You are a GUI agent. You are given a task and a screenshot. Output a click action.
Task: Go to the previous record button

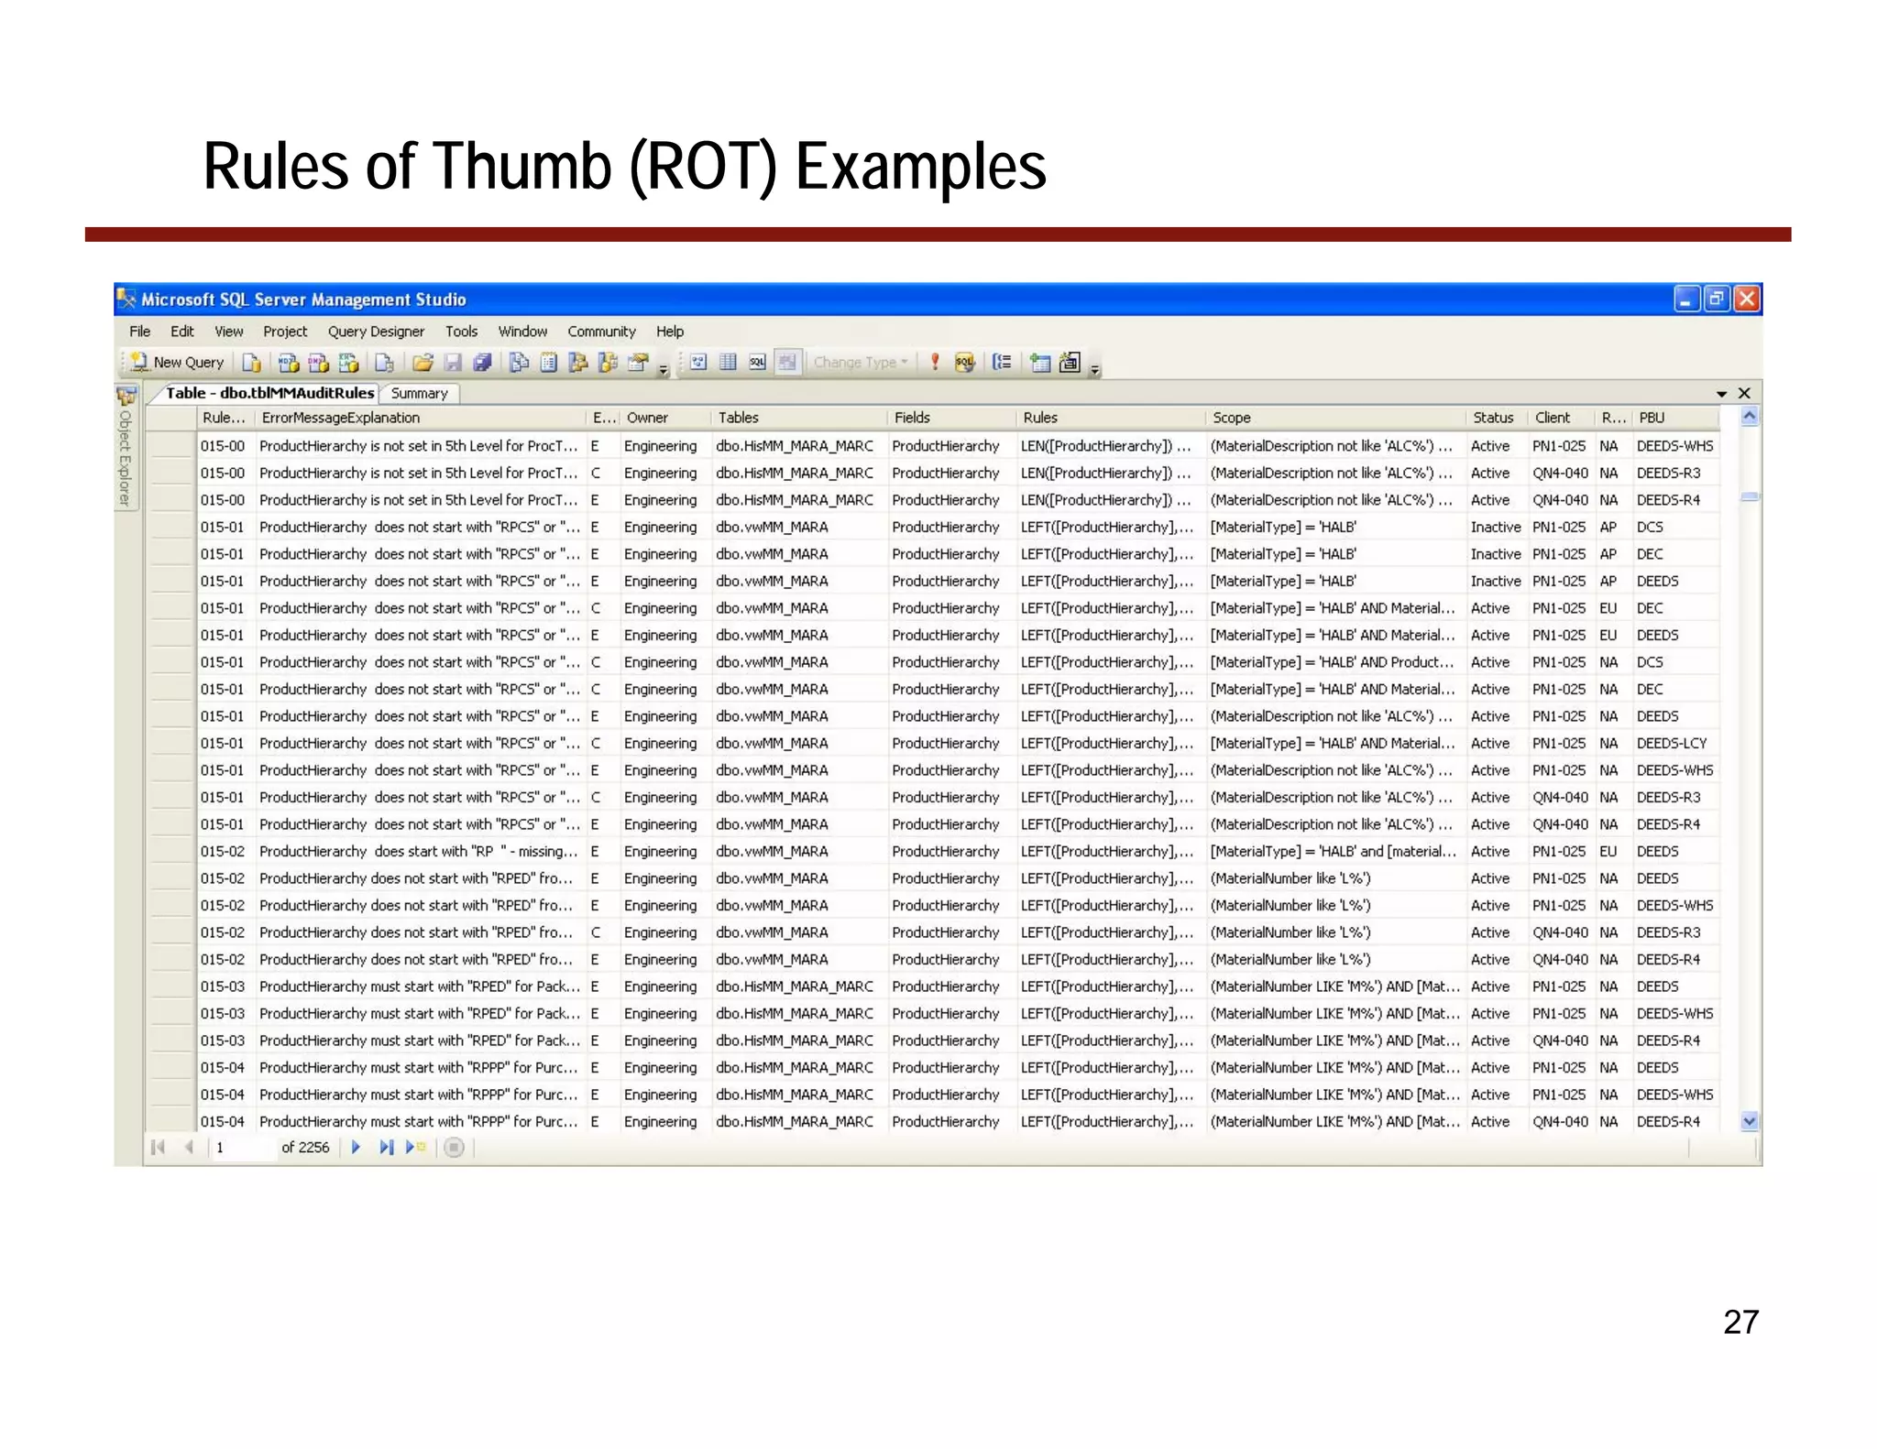tap(189, 1148)
